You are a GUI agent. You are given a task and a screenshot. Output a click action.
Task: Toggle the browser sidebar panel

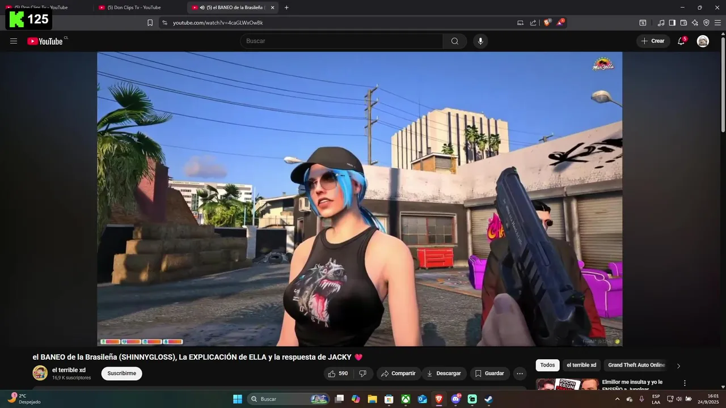[x=672, y=23]
